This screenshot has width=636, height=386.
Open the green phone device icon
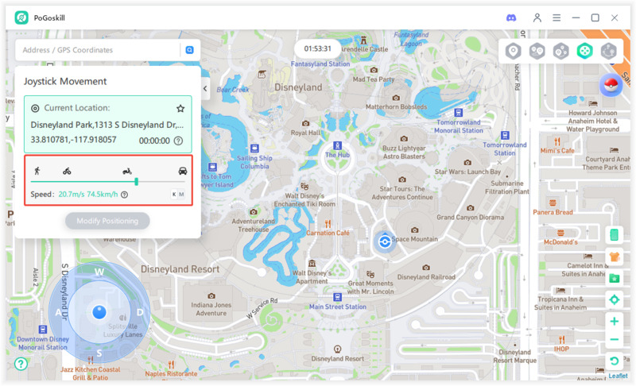point(614,234)
